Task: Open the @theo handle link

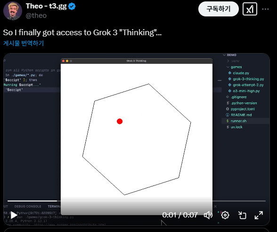Action: pos(36,15)
